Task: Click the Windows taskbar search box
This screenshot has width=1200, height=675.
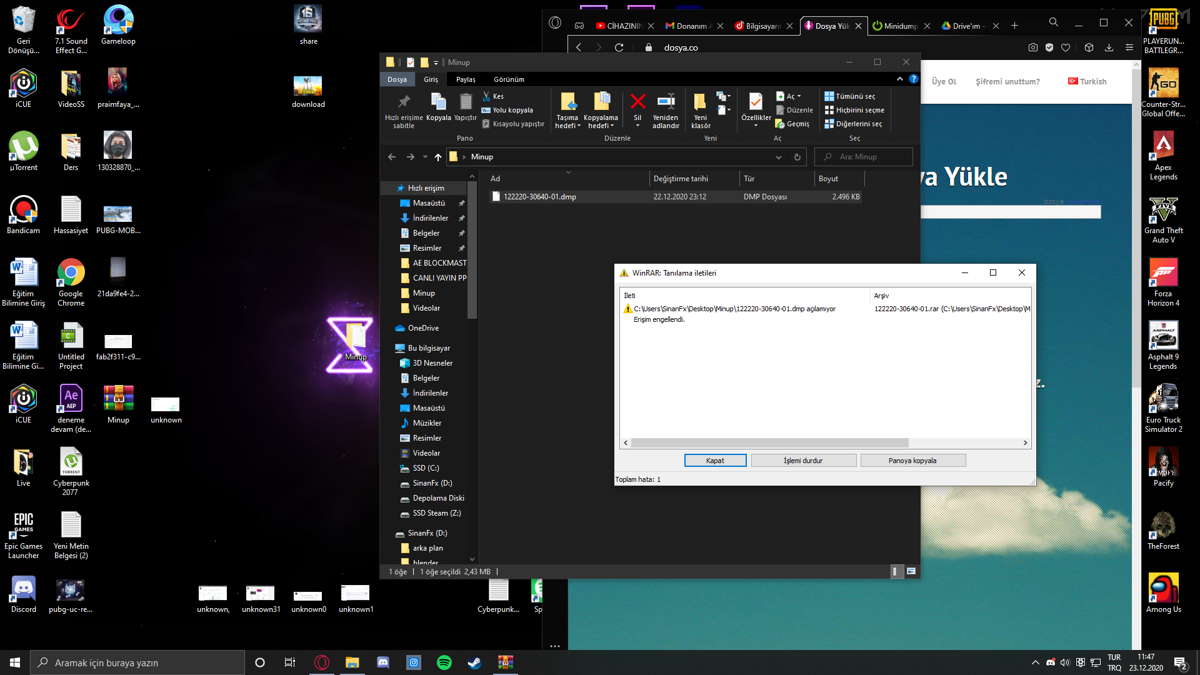Action: point(137,662)
